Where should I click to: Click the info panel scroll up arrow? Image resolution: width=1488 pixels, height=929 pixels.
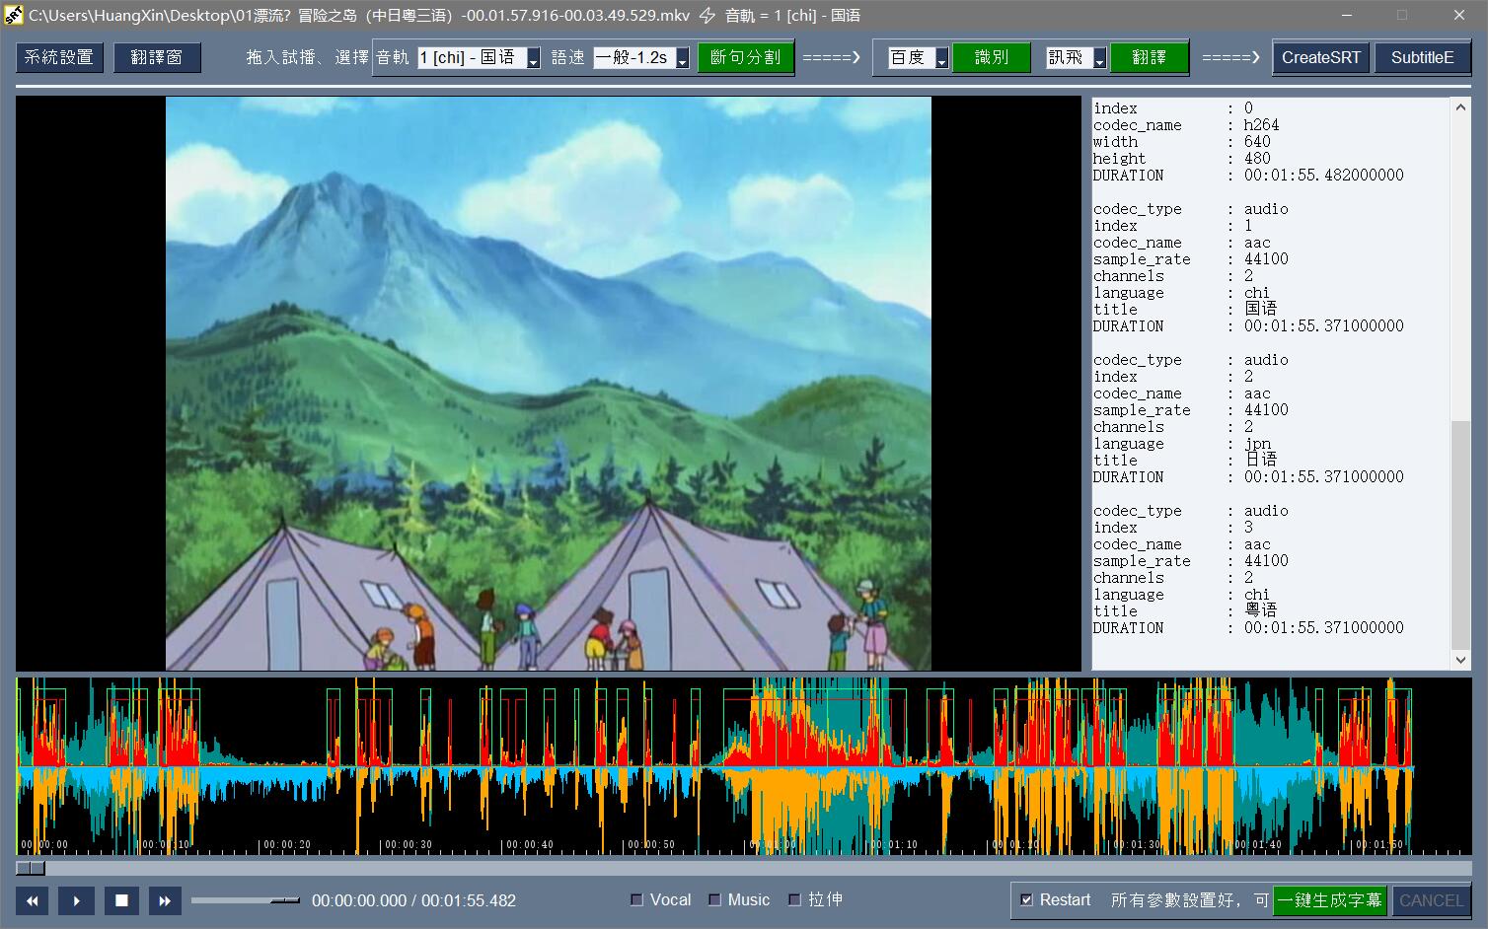(x=1461, y=107)
